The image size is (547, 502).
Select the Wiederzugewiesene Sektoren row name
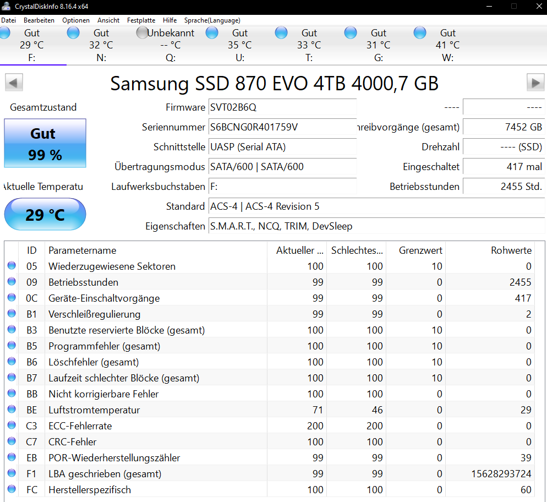pos(112,266)
